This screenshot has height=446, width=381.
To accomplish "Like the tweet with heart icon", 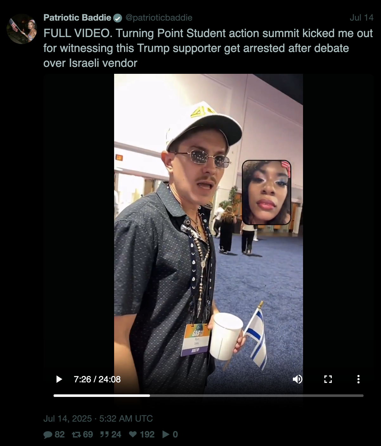I will 133,434.
